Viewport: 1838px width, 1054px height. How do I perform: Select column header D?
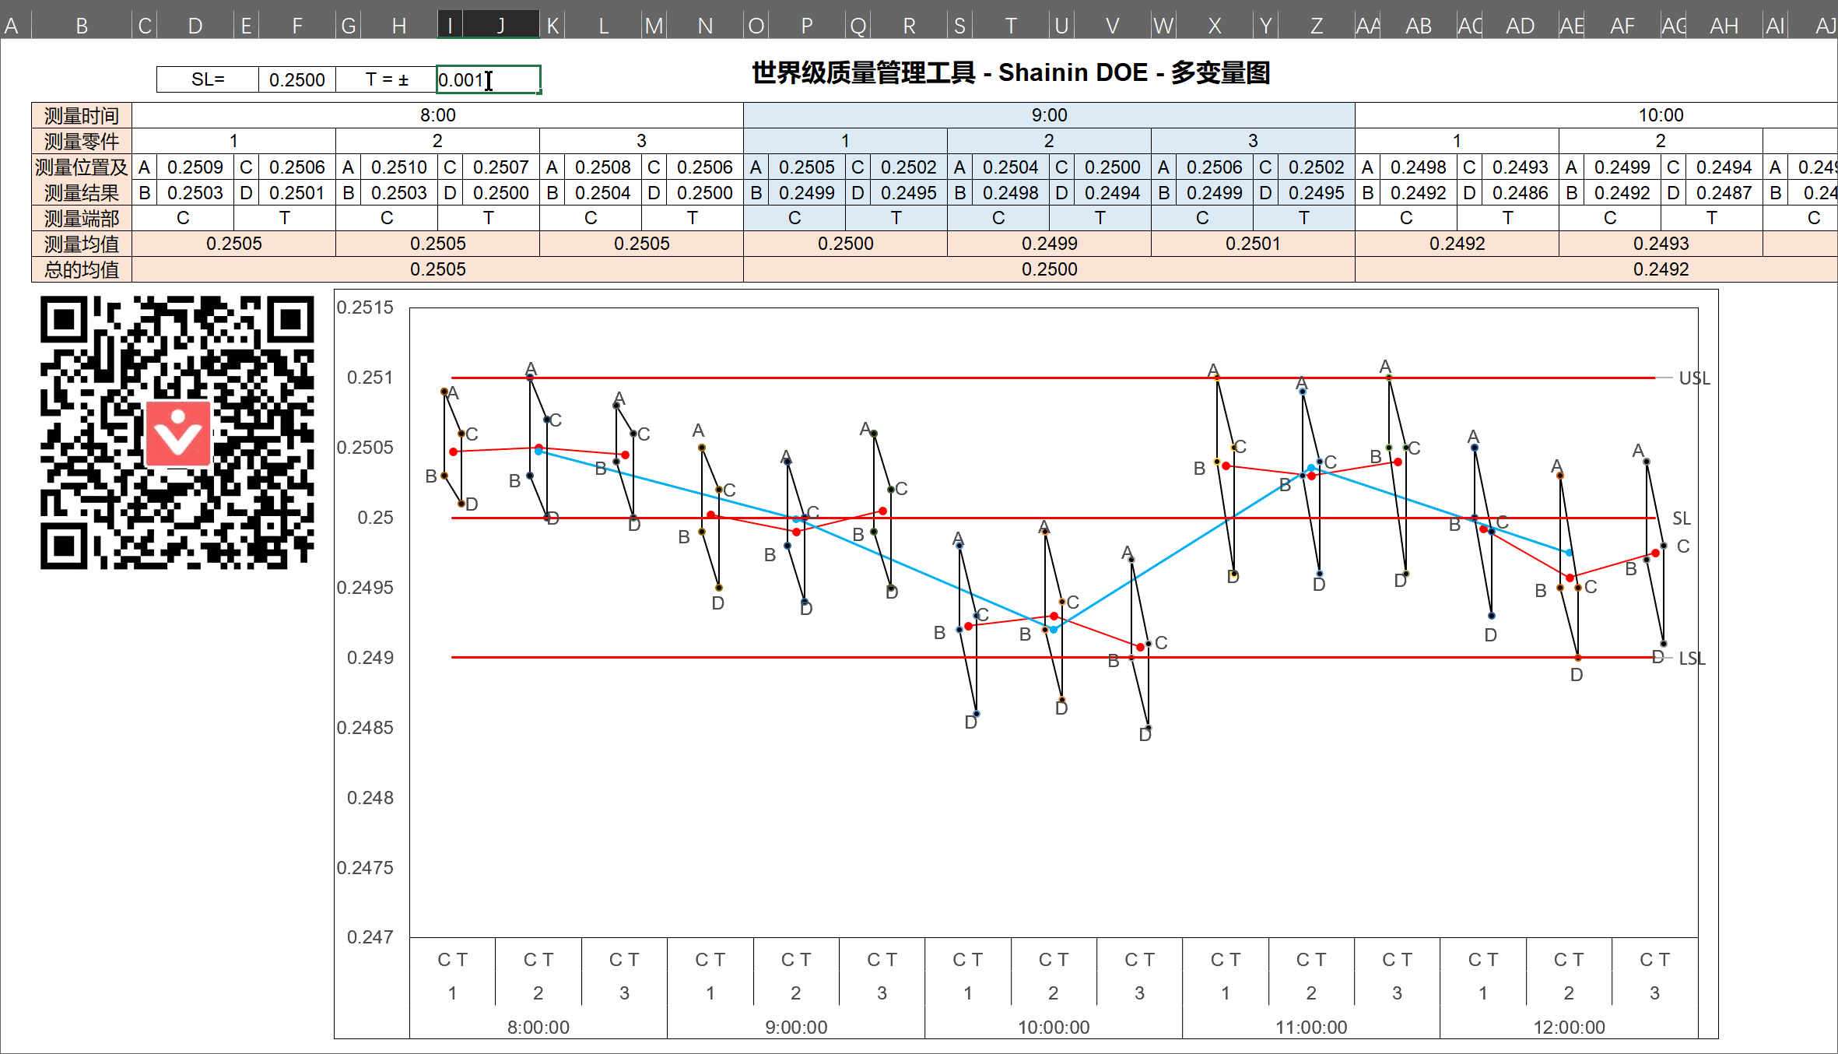coord(195,26)
